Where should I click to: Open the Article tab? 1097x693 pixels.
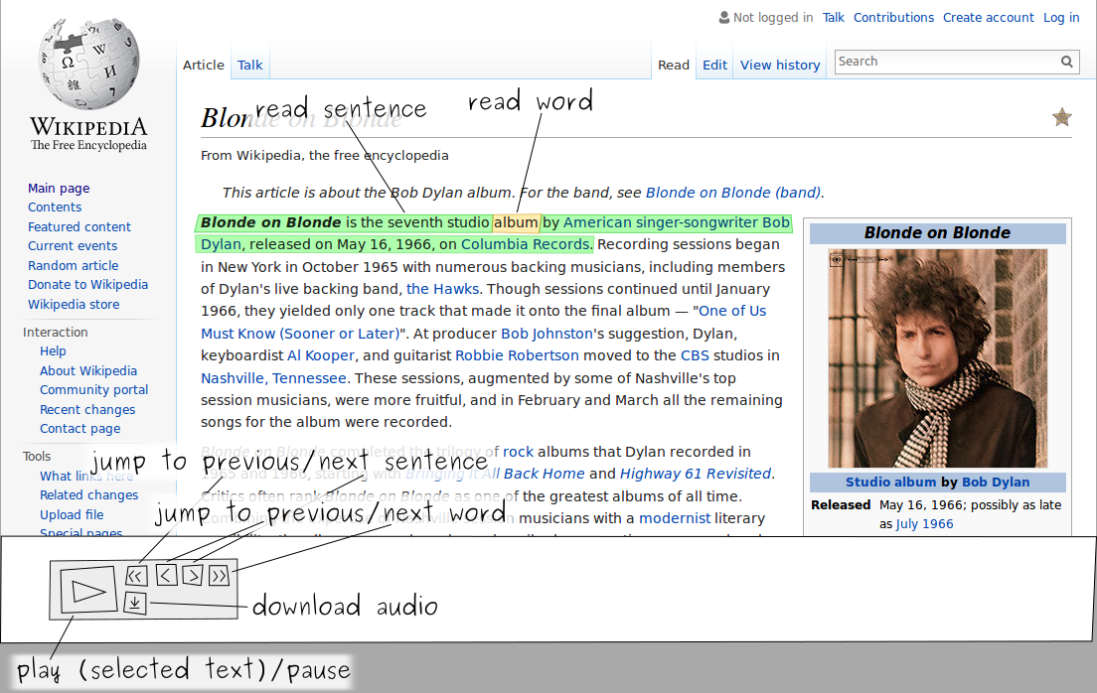click(204, 66)
